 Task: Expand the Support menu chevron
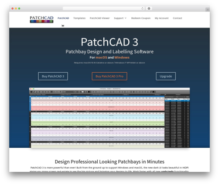[x=126, y=18]
